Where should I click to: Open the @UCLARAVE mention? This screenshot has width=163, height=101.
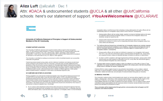[x=146, y=16]
